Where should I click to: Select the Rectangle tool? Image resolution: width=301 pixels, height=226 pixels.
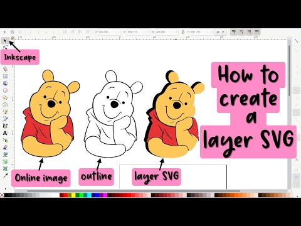(5, 76)
